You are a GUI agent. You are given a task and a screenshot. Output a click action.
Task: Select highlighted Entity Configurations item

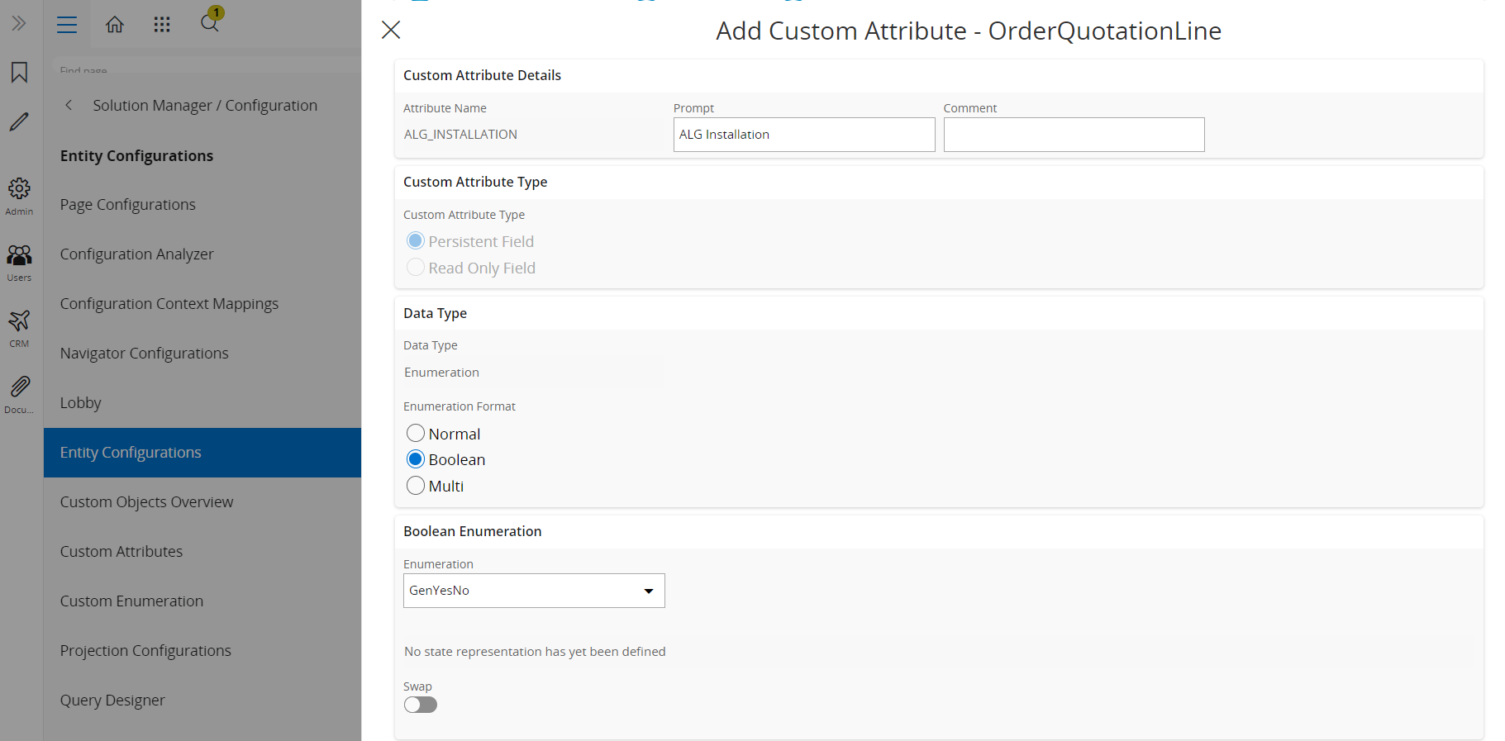[x=202, y=452]
